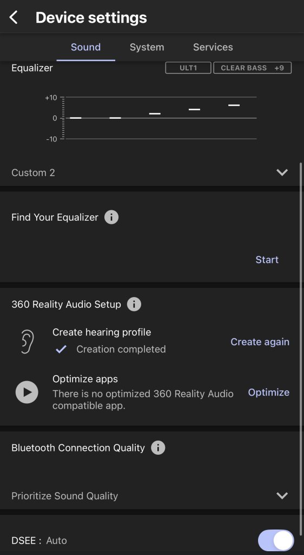Open the CLEAR BASS +9 setting
304x555 pixels.
coord(253,68)
